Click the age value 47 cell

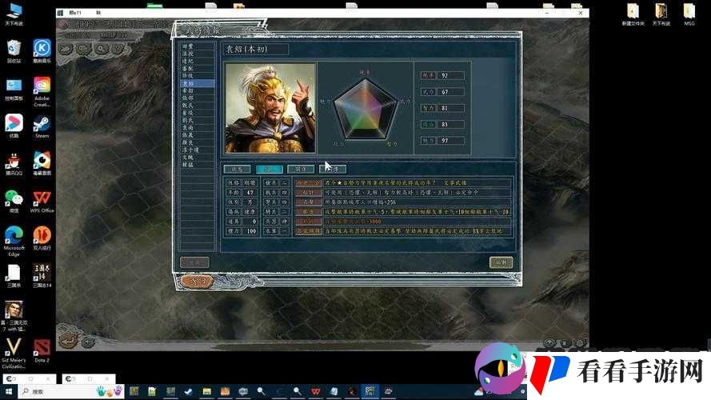tap(250, 192)
